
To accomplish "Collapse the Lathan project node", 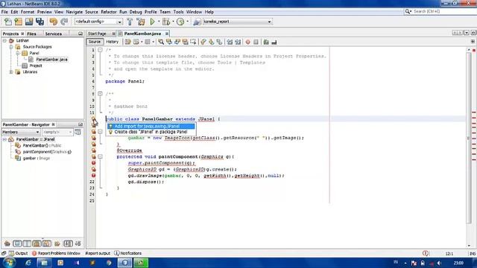I will (4, 40).
